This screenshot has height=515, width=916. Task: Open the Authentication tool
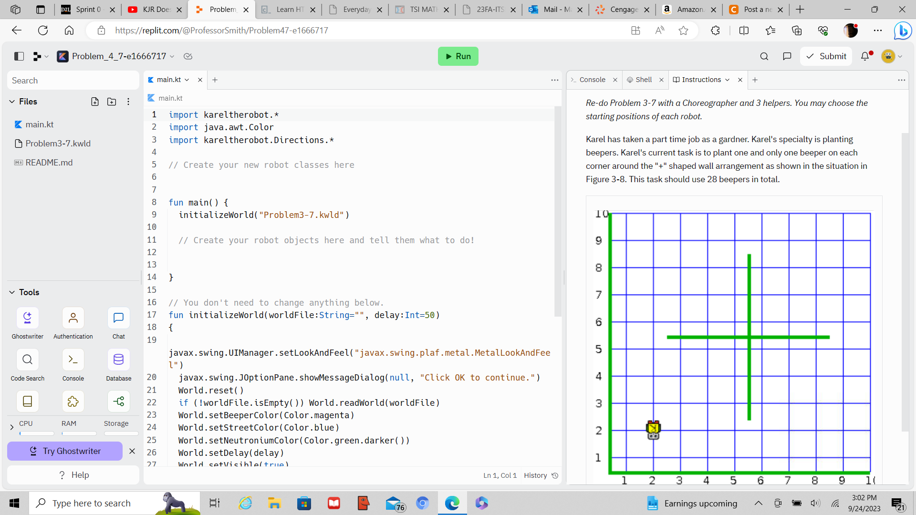point(73,319)
